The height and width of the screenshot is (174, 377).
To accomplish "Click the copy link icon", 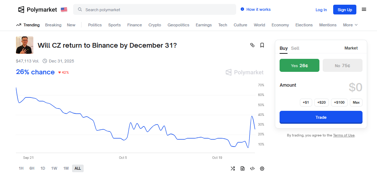I will 252,45.
